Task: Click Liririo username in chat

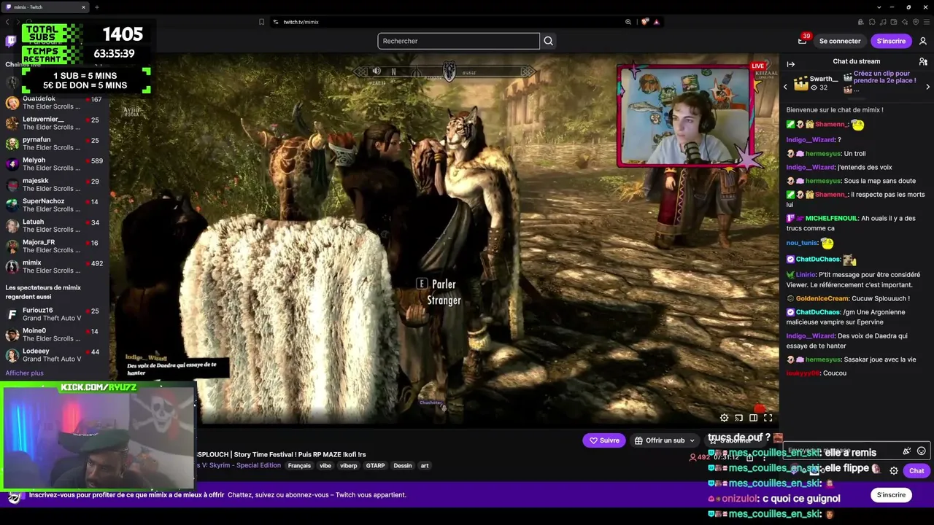Action: click(806, 275)
